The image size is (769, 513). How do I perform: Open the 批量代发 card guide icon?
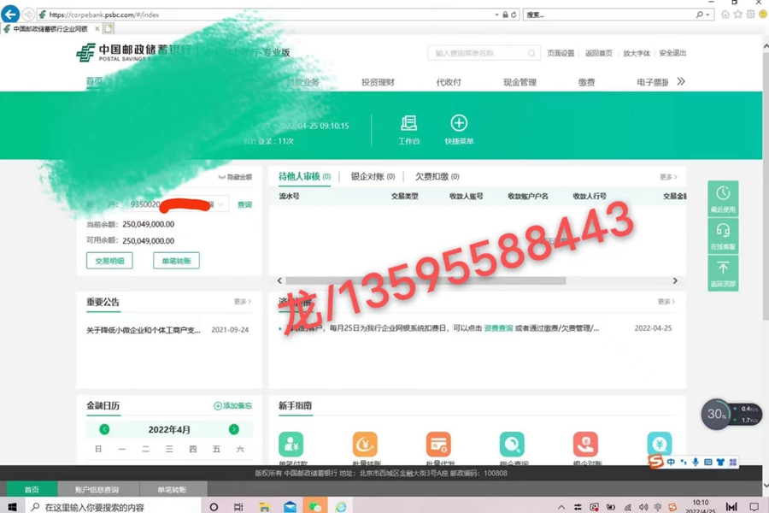(x=438, y=445)
